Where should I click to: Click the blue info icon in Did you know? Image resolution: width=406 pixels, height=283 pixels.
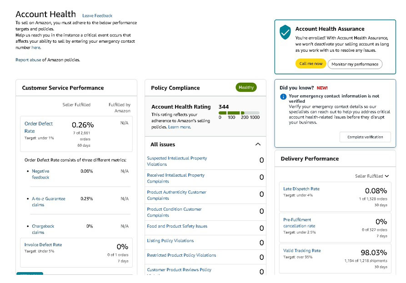(x=283, y=96)
